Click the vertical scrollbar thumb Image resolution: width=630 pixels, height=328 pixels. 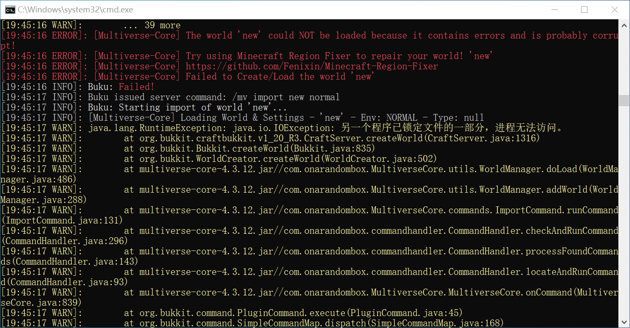[x=624, y=100]
